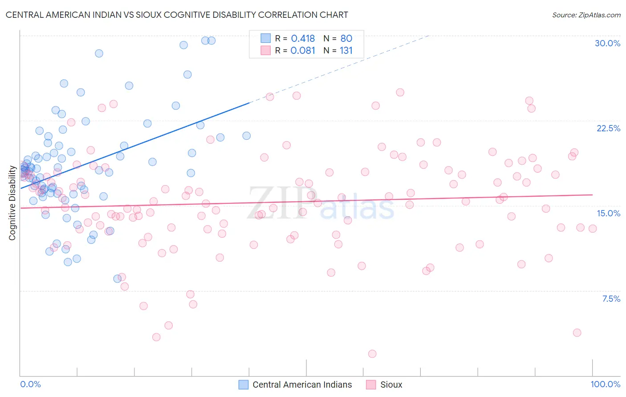This screenshot has height=397, width=626.
Task: Click the 7.5% y-axis label
Action: pyautogui.click(x=611, y=299)
